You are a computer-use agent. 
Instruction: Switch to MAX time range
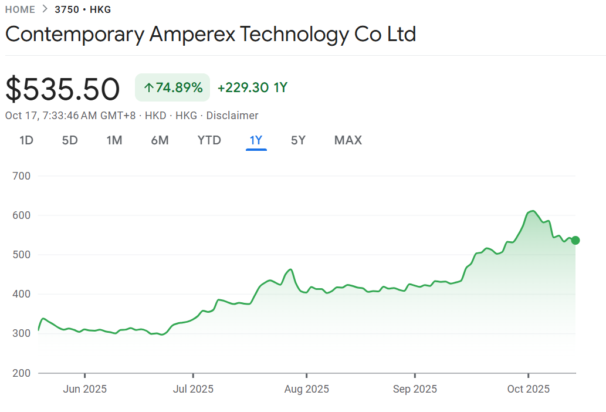coord(348,140)
